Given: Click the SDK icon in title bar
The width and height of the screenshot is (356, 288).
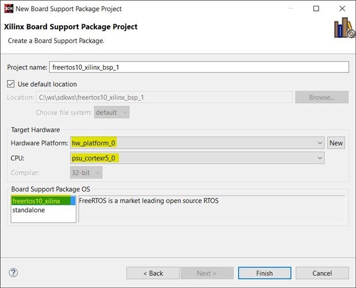Looking at the screenshot, I should (7, 9).
